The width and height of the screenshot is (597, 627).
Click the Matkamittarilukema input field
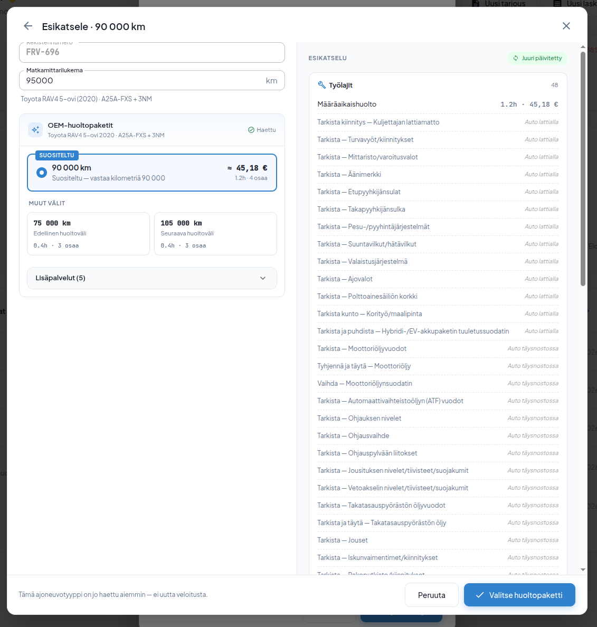click(152, 80)
